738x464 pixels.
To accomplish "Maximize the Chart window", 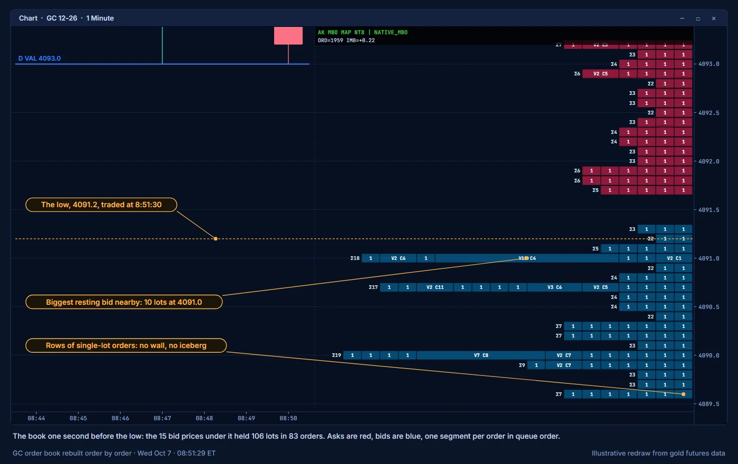I will click(698, 18).
